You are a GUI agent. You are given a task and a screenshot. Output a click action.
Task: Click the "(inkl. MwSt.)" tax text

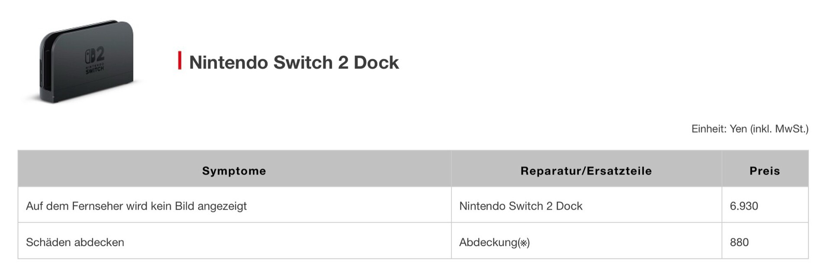[x=779, y=129]
